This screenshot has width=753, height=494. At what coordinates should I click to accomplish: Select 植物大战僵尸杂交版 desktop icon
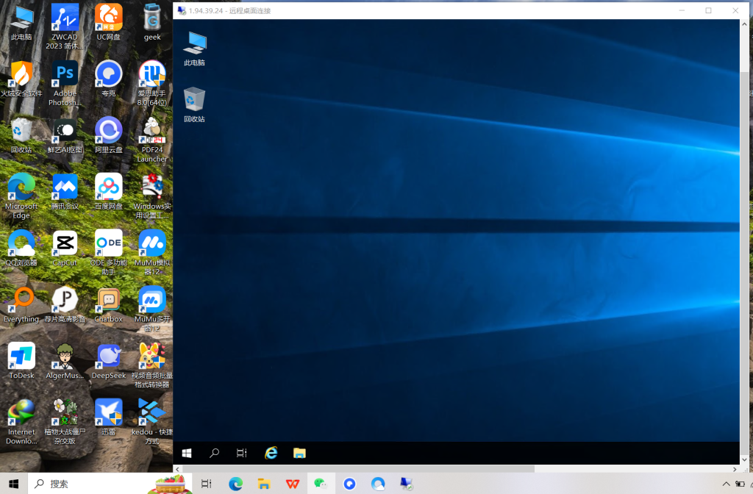(65, 421)
